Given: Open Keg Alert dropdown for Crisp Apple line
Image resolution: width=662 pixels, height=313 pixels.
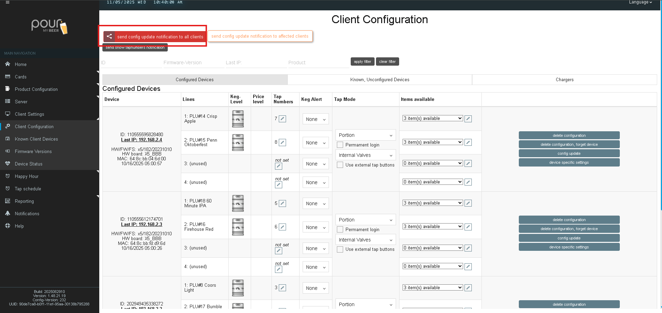Looking at the screenshot, I should pos(315,119).
